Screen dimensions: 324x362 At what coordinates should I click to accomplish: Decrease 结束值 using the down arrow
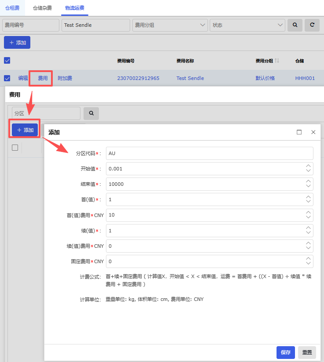point(309,187)
